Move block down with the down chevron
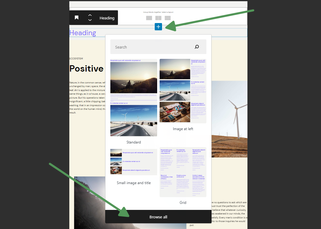 90,20
